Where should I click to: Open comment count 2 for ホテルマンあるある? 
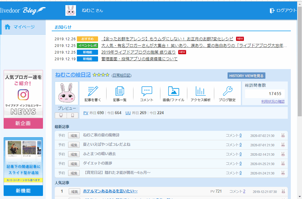[x=244, y=191]
